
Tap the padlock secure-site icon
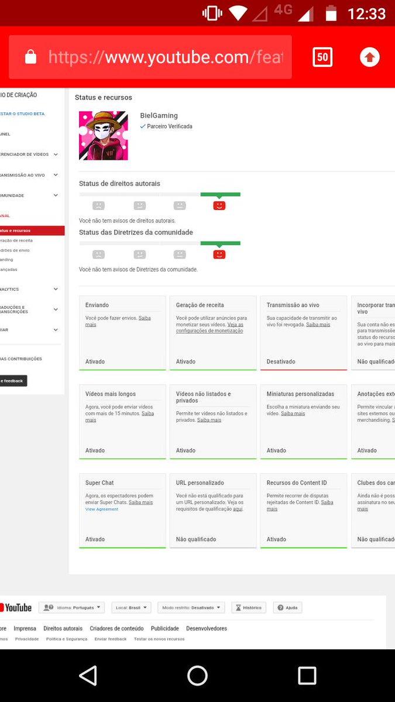(x=30, y=57)
